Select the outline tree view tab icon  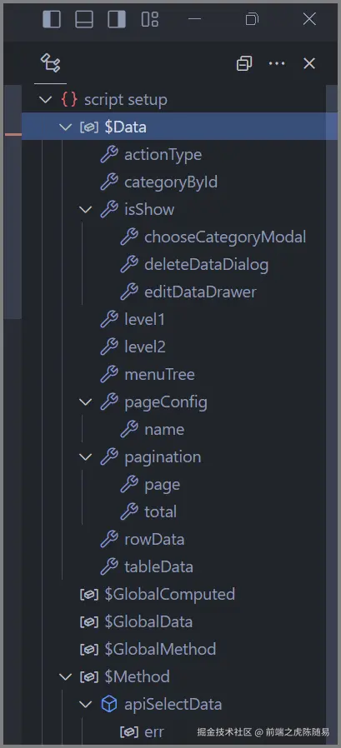[x=50, y=63]
